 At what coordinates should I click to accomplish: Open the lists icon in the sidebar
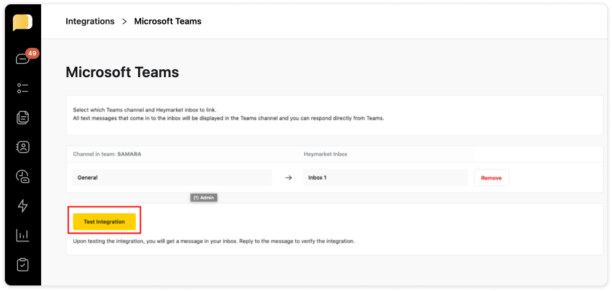pos(23,88)
